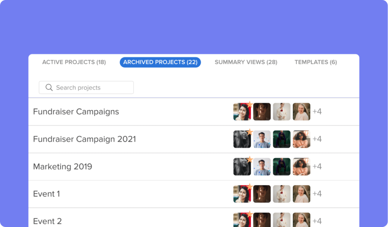This screenshot has width=388, height=227.
Task: Open the Fundraiser Campaign 2021 project
Action: coord(84,139)
